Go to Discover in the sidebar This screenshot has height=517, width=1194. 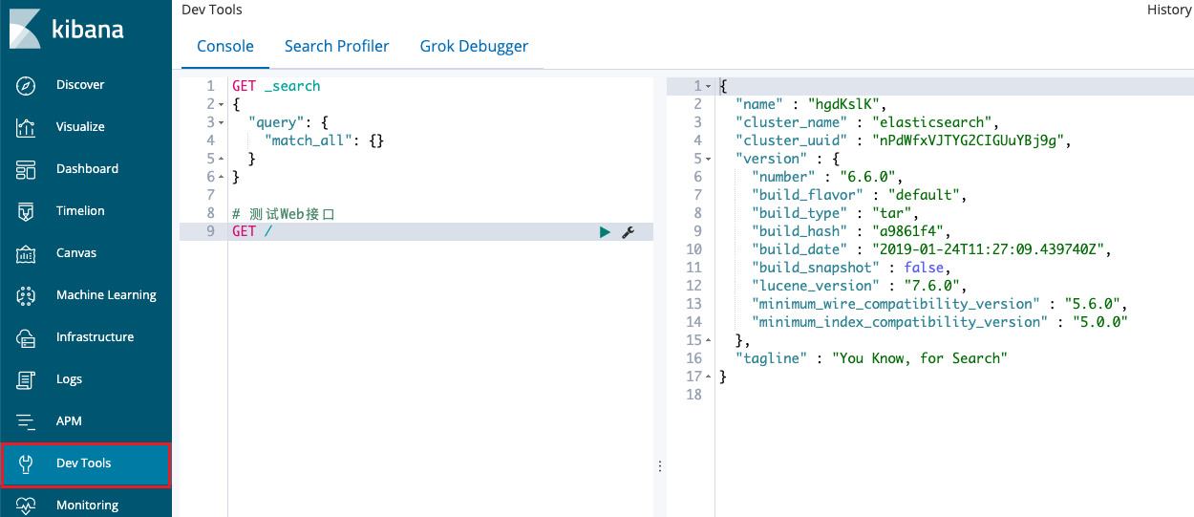coord(80,85)
